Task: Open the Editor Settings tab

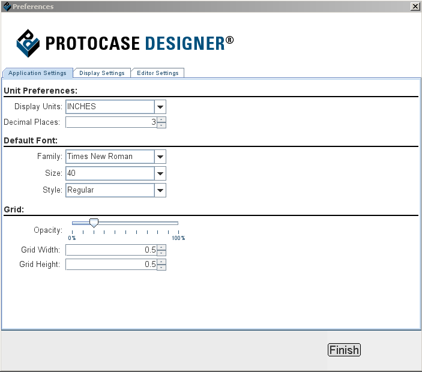Action: [158, 73]
